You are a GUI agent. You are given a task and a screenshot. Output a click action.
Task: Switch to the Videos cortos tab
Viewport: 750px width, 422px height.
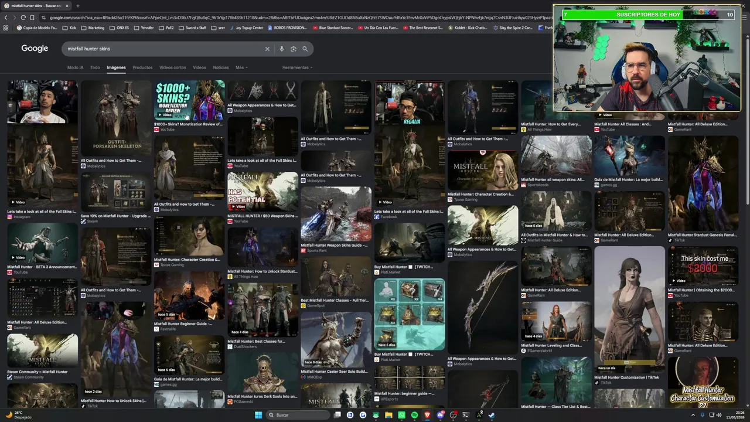(173, 67)
